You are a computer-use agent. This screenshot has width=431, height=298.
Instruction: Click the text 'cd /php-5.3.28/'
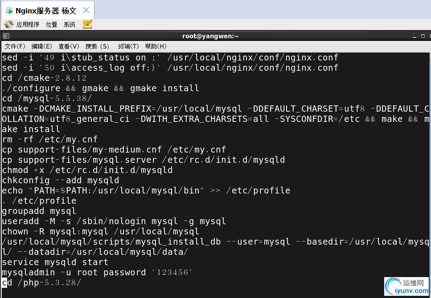tap(41, 282)
